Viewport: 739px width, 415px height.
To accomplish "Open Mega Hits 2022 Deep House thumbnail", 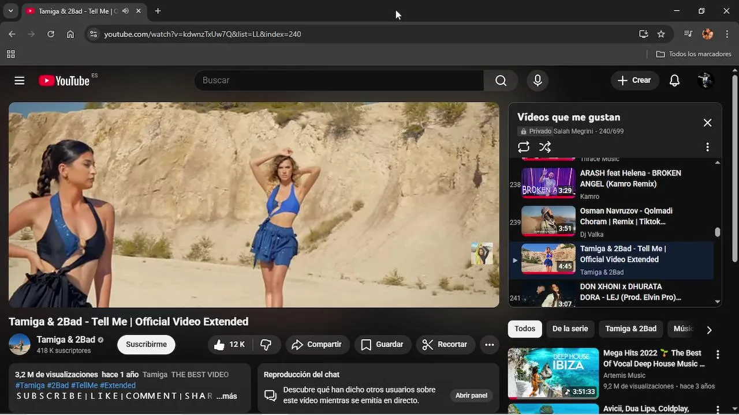I will tap(553, 373).
